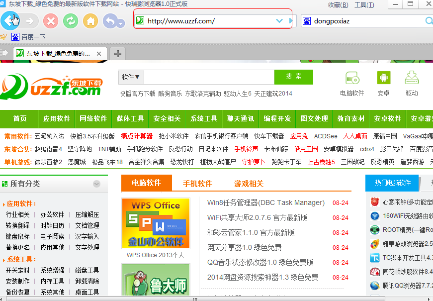
Task: Click the 所有分类 grid icon
Action: click(4, 184)
